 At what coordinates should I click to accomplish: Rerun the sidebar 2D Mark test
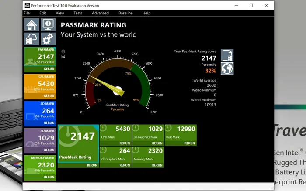click(x=49, y=123)
